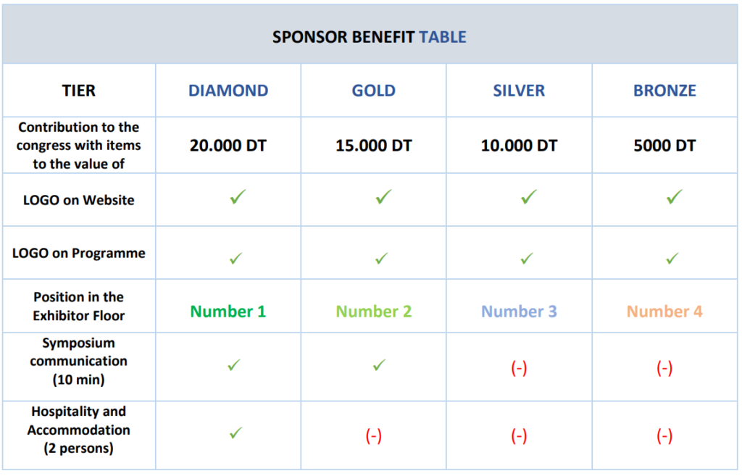Click the Gold Symposium communication checkmark

point(379,365)
